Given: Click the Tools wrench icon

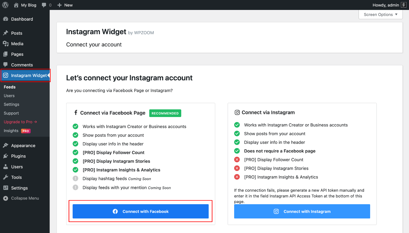Looking at the screenshot, I should coord(6,177).
